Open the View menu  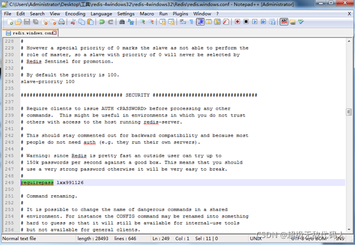click(x=55, y=14)
